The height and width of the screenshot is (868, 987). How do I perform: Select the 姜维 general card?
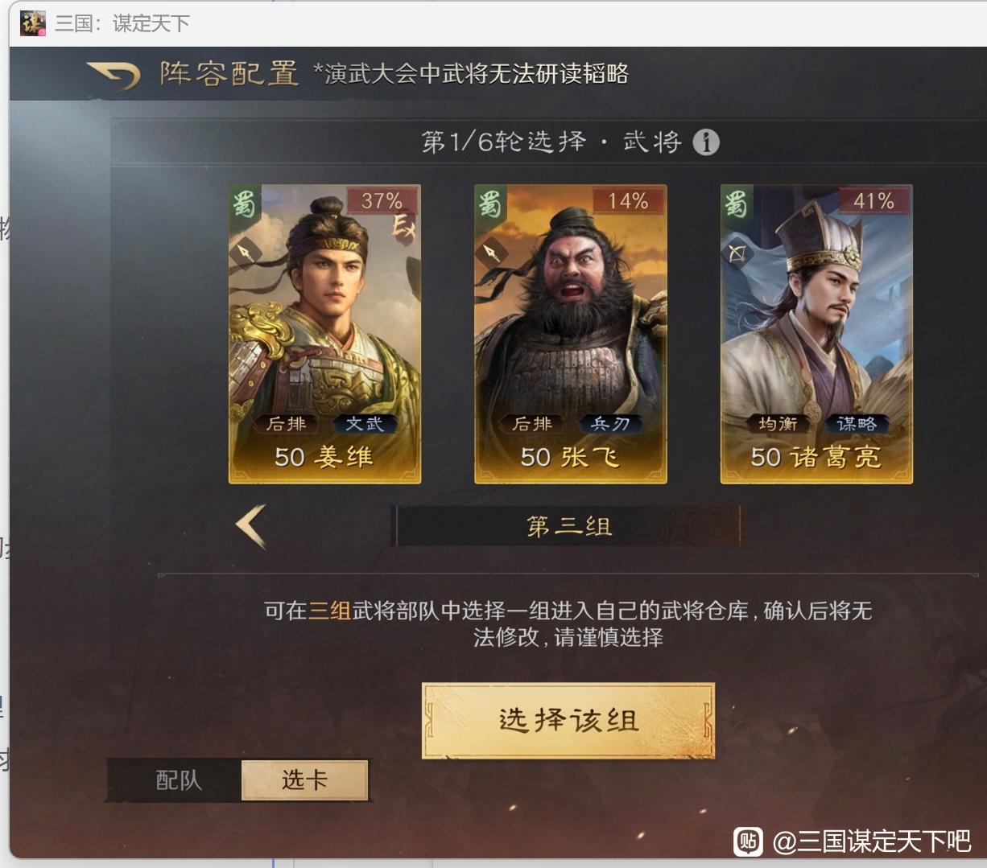[x=325, y=334]
